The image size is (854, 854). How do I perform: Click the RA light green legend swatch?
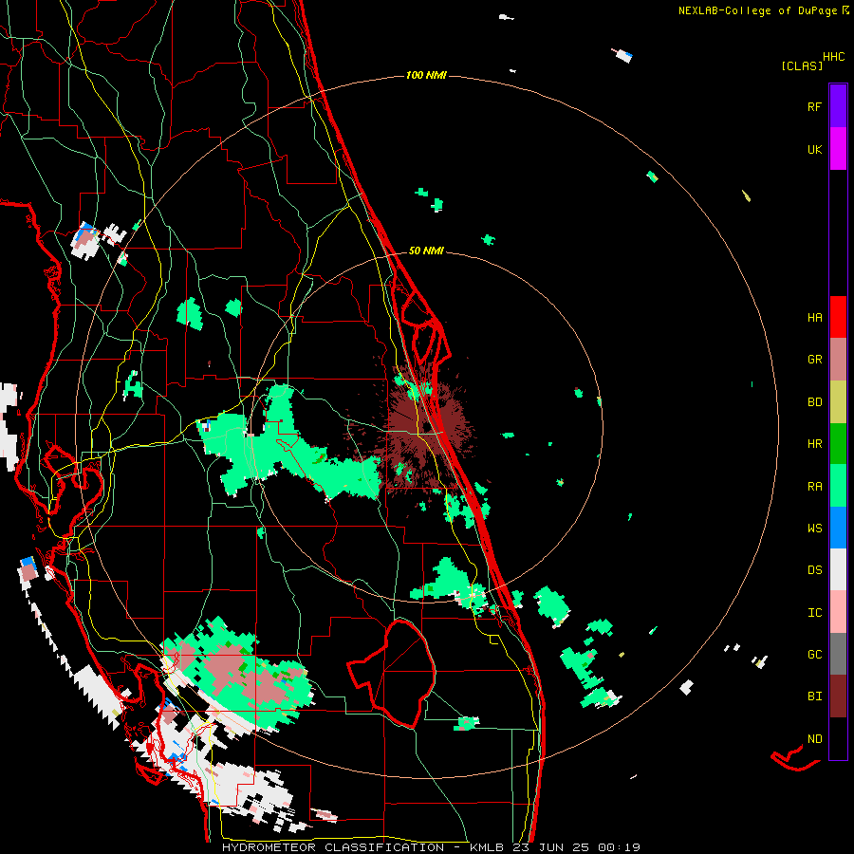coord(838,485)
